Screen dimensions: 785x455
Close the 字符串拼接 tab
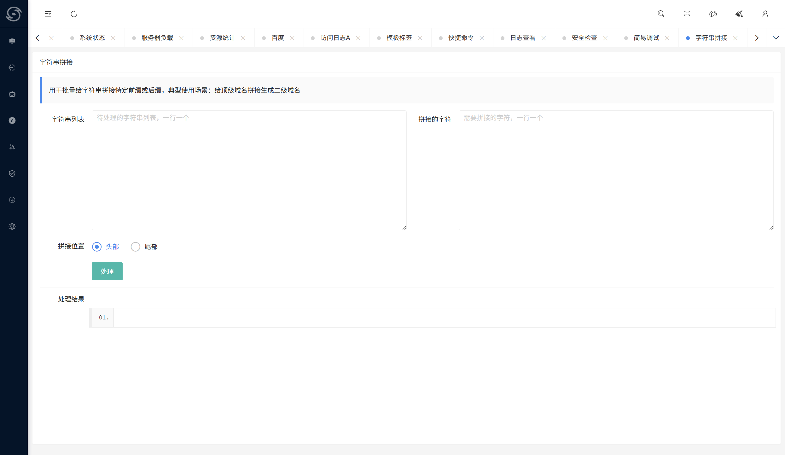point(736,38)
